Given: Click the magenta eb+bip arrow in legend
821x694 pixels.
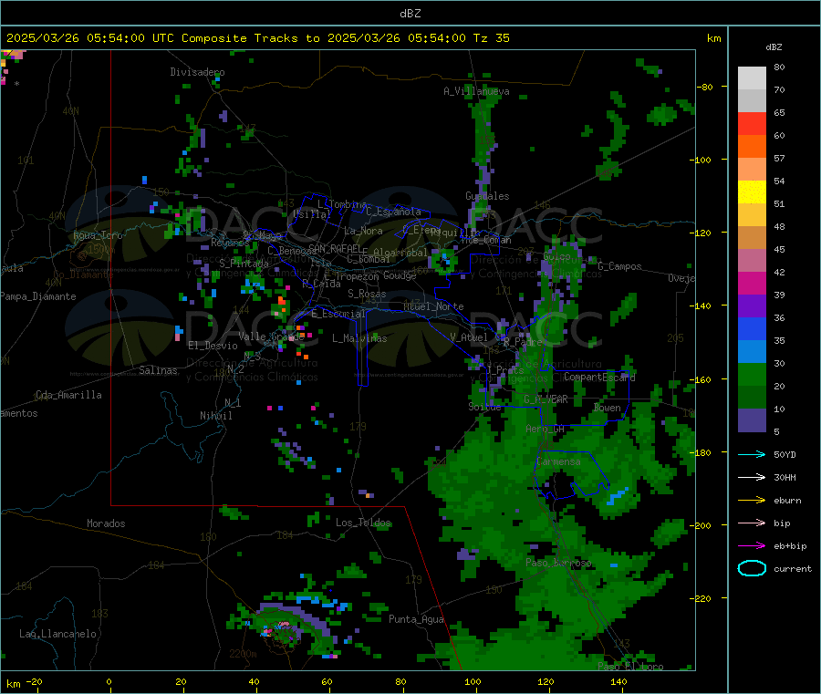Looking at the screenshot, I should point(752,546).
